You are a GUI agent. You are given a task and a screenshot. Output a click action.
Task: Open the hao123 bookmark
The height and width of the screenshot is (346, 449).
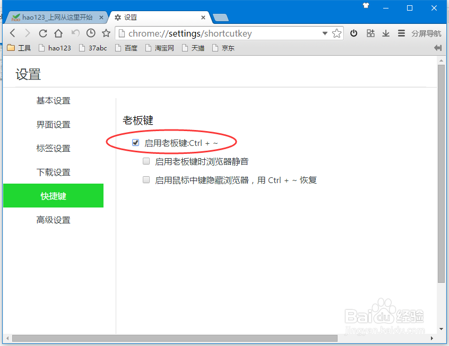pos(55,48)
